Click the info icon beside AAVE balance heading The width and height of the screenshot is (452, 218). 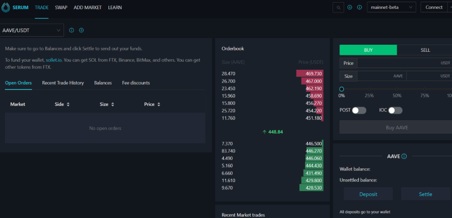(404, 157)
